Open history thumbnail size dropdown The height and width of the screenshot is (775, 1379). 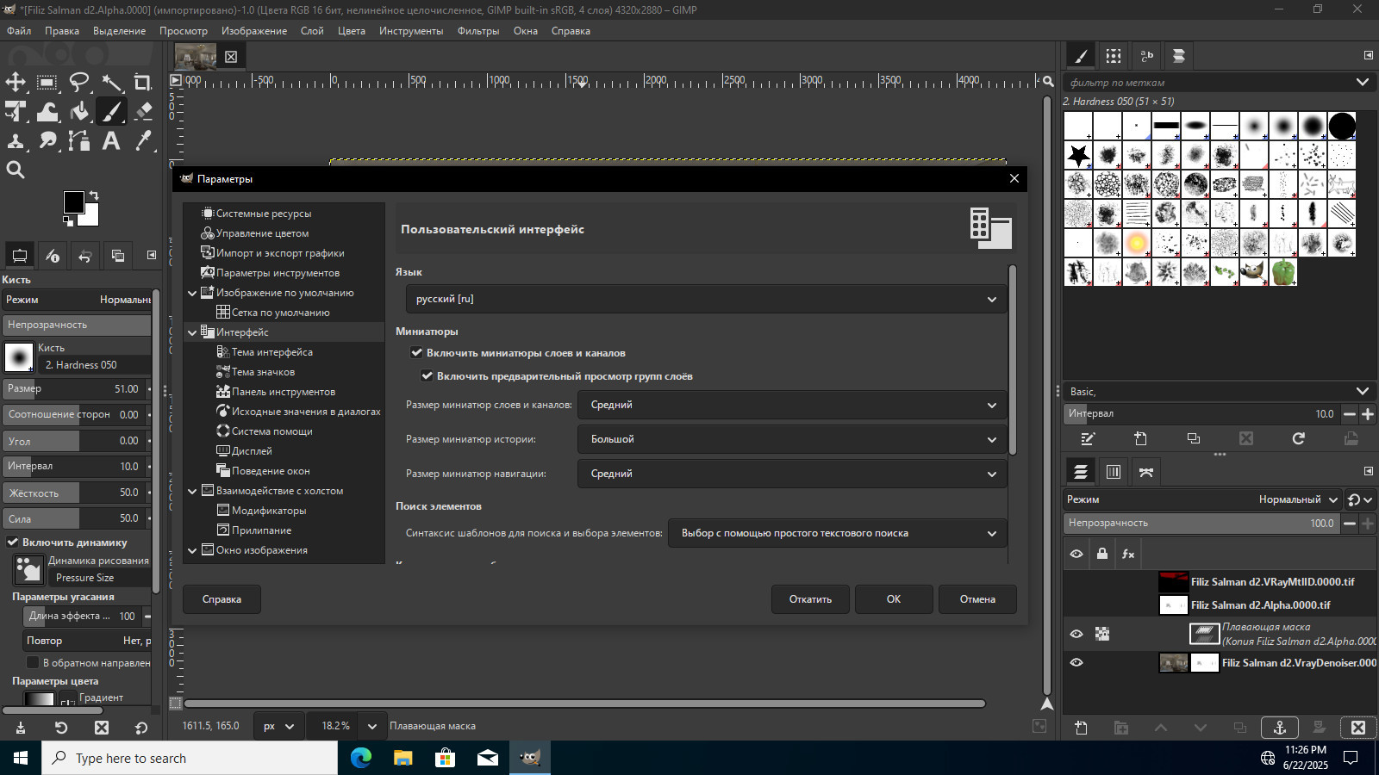coord(792,439)
